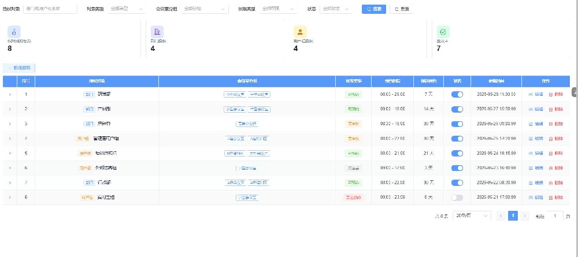
Task: Edit the row 7 authorization (行政部)
Action: 536,182
